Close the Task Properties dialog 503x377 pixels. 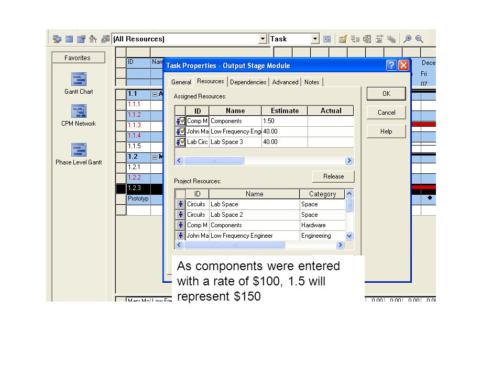pyautogui.click(x=403, y=65)
